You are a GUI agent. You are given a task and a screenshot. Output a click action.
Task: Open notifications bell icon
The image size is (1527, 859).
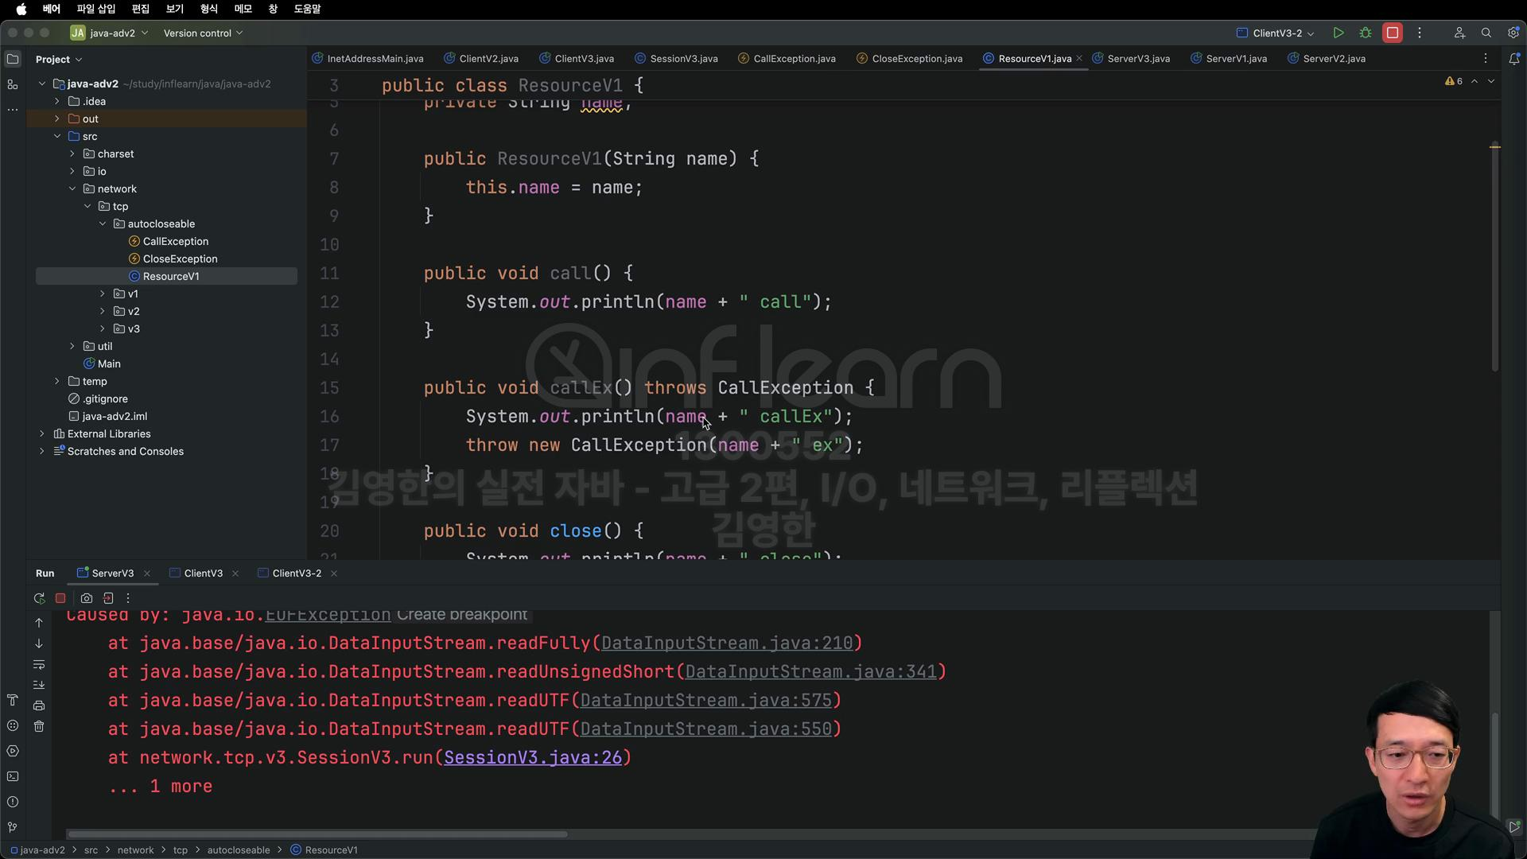1514,59
